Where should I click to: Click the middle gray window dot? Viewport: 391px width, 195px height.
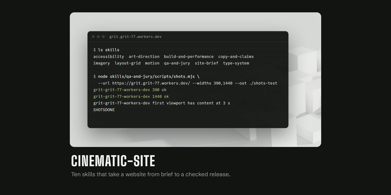pos(98,37)
